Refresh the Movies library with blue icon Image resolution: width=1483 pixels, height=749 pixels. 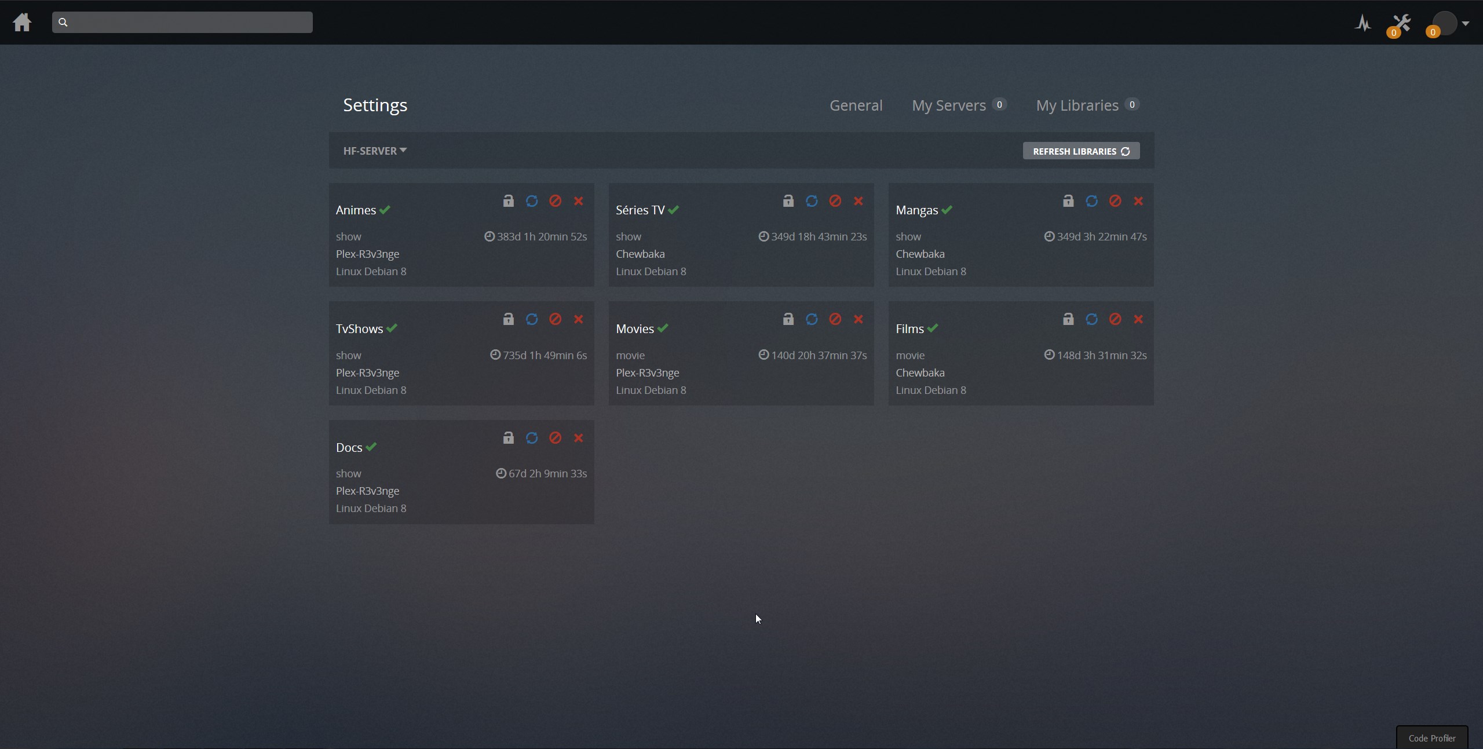812,319
